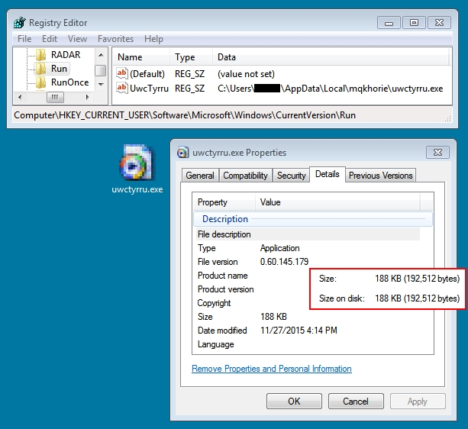Click the tree horizontal scrollbar thumb

click(x=55, y=97)
